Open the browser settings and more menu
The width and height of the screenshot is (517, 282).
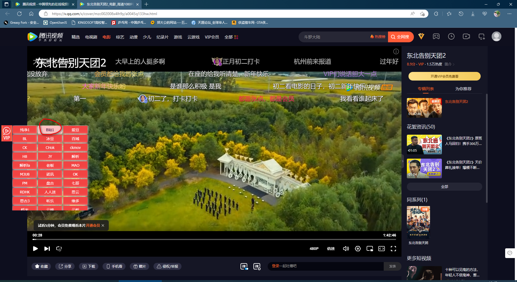[509, 14]
